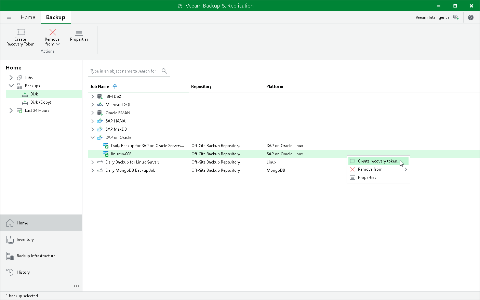
Task: Click the Jobs gear icon in tree
Action: tap(19, 78)
